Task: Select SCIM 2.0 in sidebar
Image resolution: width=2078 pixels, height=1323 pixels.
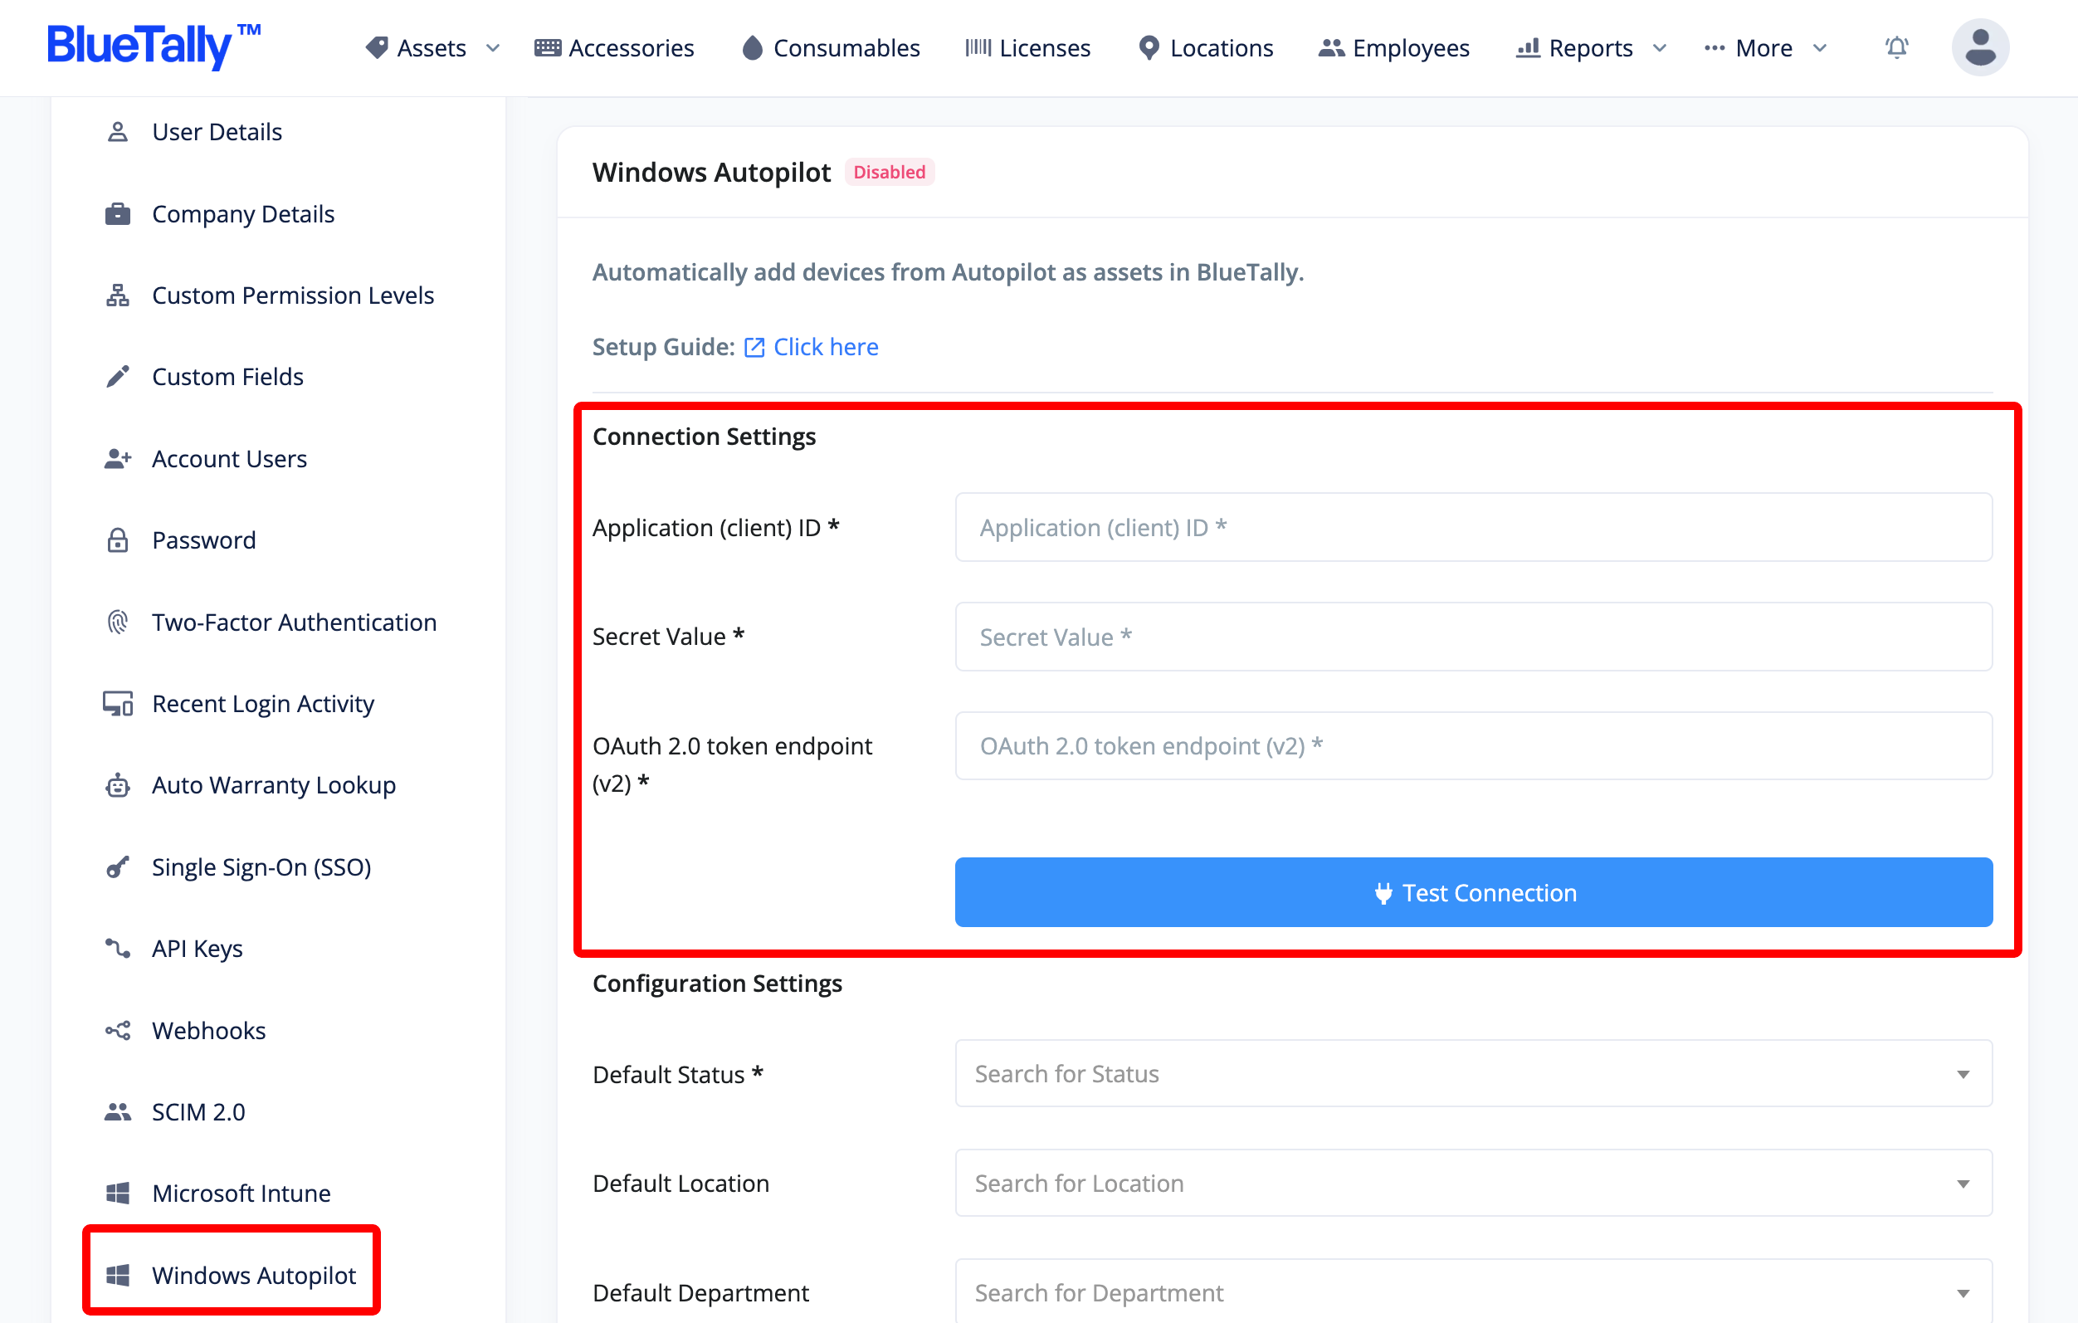Action: pyautogui.click(x=198, y=1111)
